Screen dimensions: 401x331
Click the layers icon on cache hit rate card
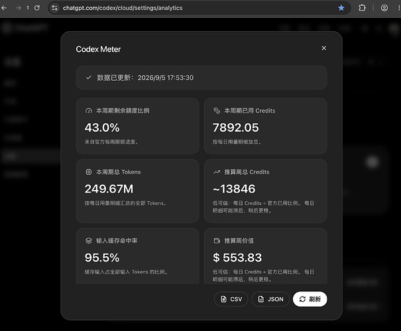[89, 240]
